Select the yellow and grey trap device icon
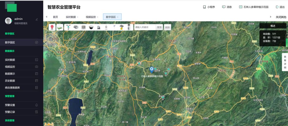The width and height of the screenshot is (288, 126). tap(122, 27)
